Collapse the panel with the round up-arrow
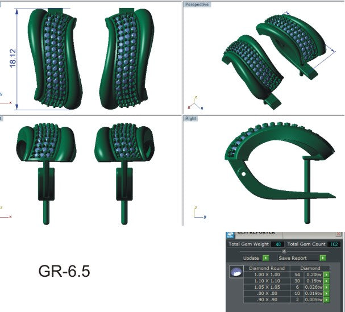Screen dimensions: 345x312 [284, 251]
